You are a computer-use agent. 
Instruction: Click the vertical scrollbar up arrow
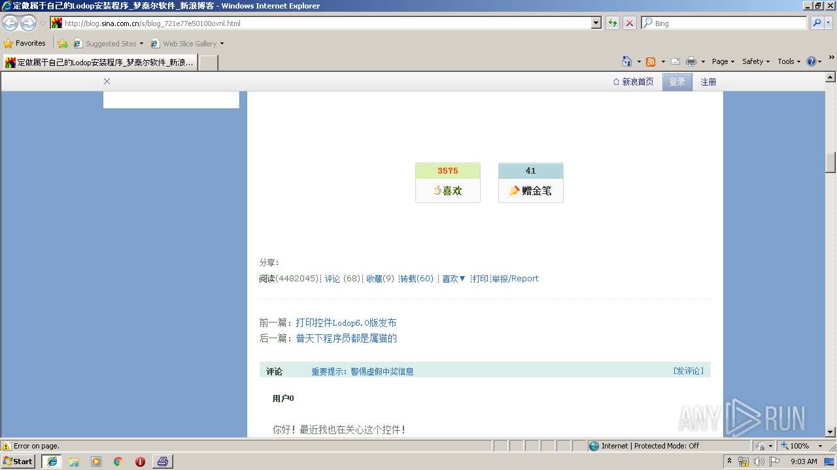point(831,76)
